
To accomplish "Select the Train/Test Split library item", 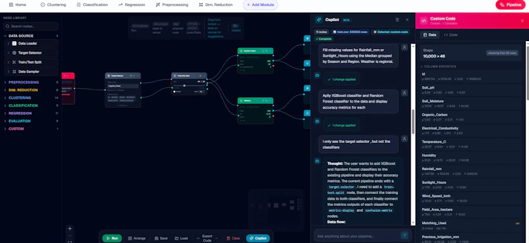I will tap(31, 62).
